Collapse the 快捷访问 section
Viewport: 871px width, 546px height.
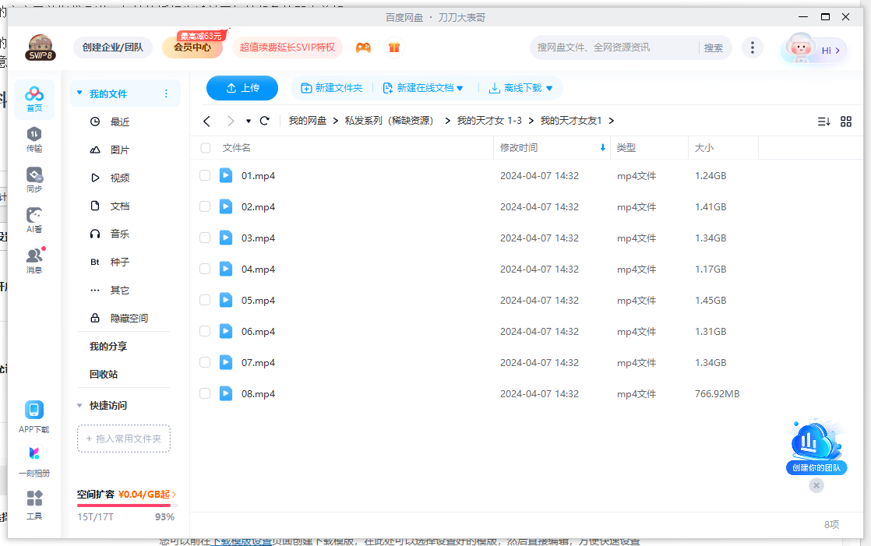coord(79,405)
